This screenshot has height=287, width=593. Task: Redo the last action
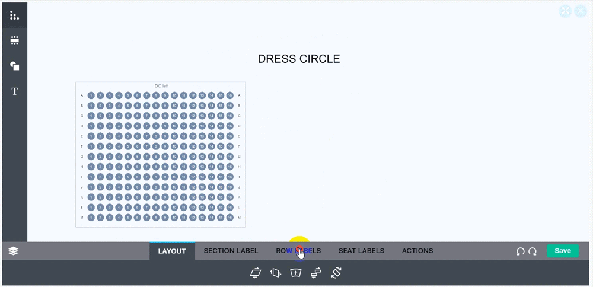(533, 251)
